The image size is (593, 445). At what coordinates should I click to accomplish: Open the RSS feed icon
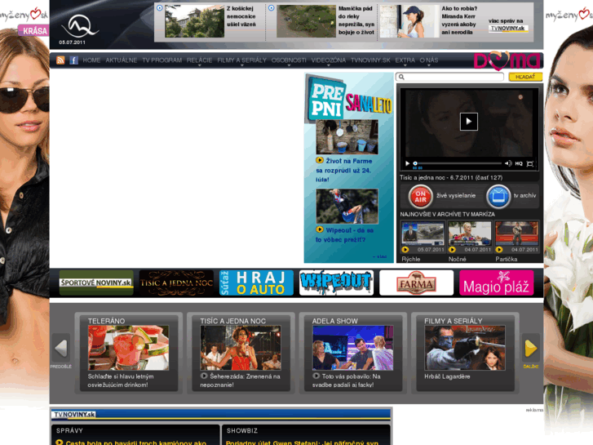[x=60, y=60]
